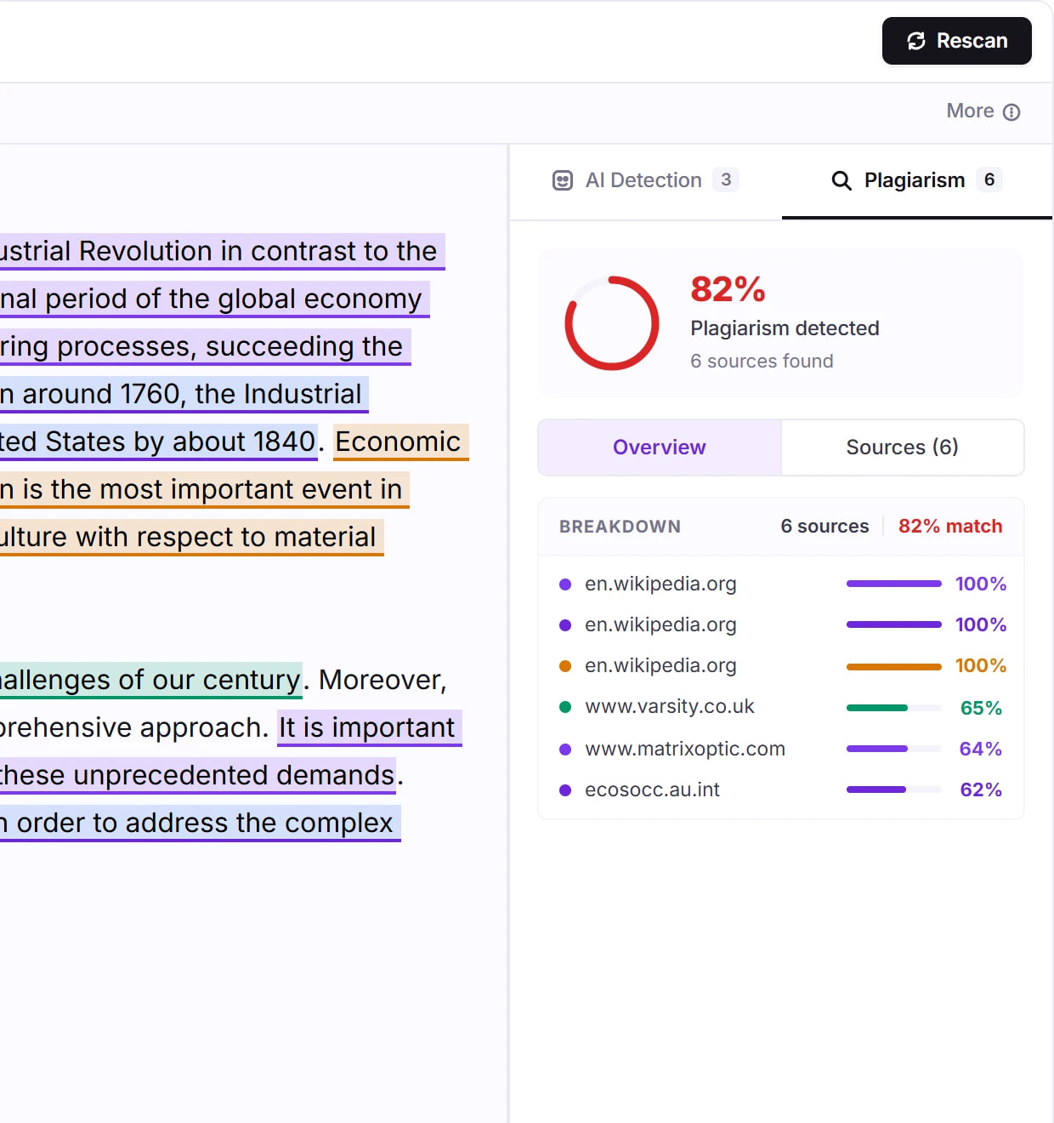Click the 65% value for varsity.co.uk
The height and width of the screenshot is (1123, 1054).
pos(981,708)
